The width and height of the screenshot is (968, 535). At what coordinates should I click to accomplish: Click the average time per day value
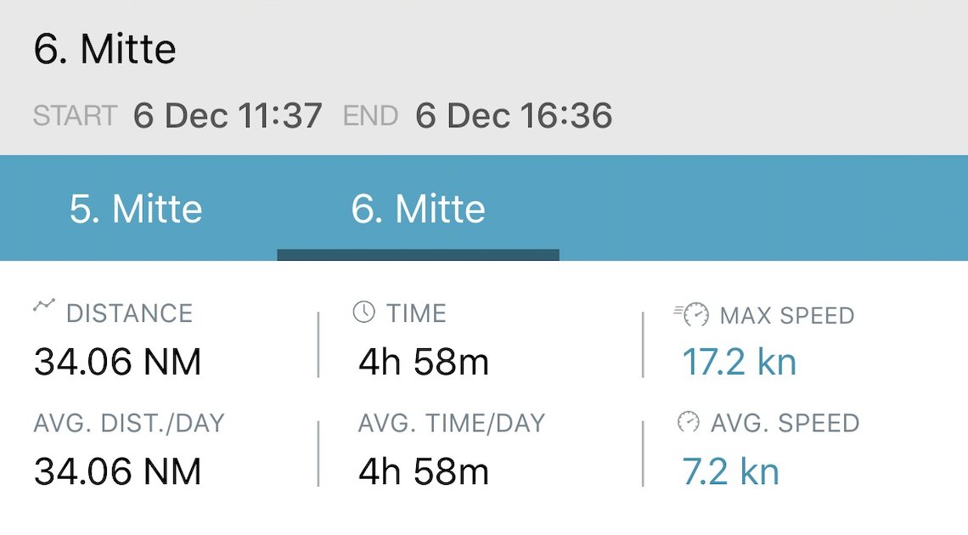(x=424, y=471)
